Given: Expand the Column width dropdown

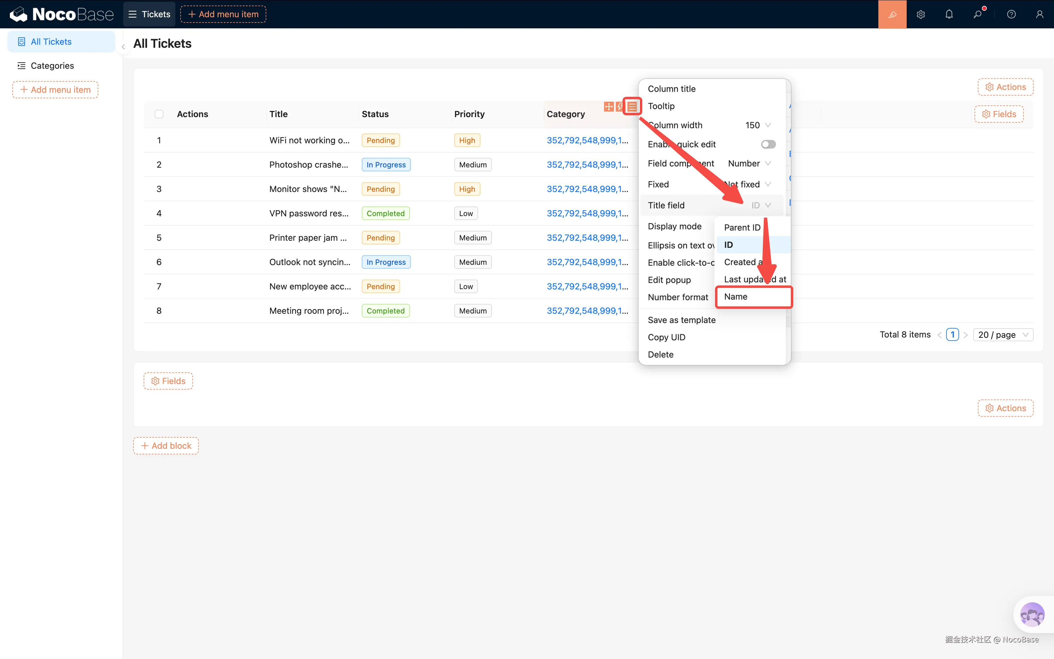Looking at the screenshot, I should (758, 125).
